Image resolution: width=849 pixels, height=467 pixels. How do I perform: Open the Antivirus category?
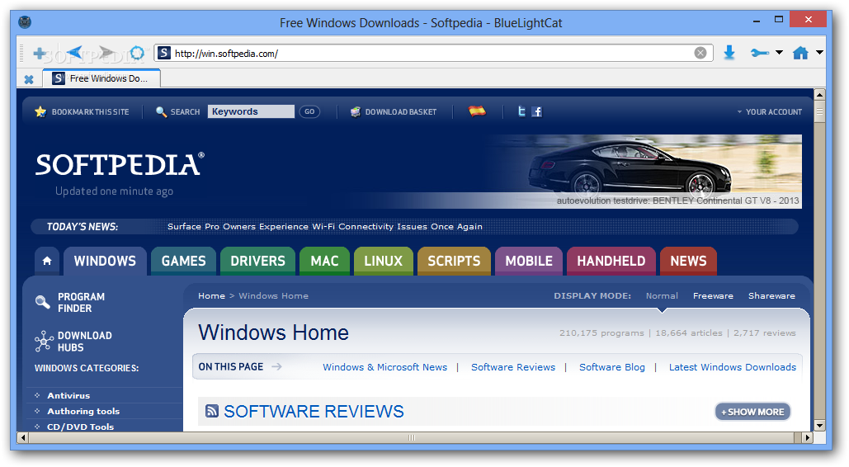pos(68,395)
